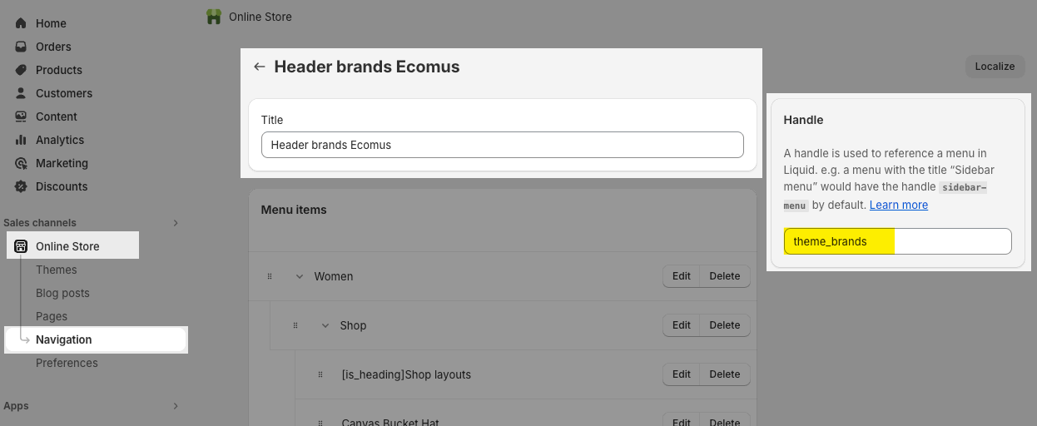Collapse the Women menu item chevron
This screenshot has width=1037, height=426.
(300, 276)
